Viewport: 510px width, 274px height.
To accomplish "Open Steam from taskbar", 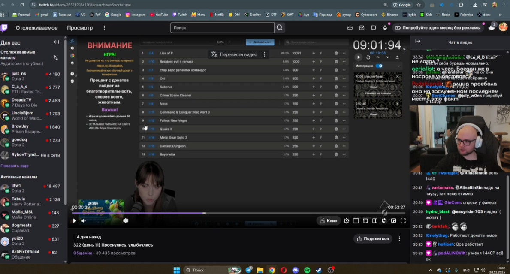I will point(319,270).
